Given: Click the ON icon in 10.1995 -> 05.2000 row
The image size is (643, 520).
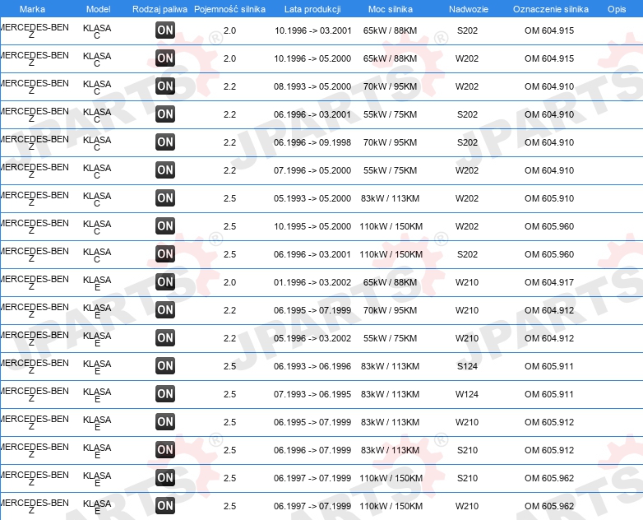Looking at the screenshot, I should [x=165, y=225].
